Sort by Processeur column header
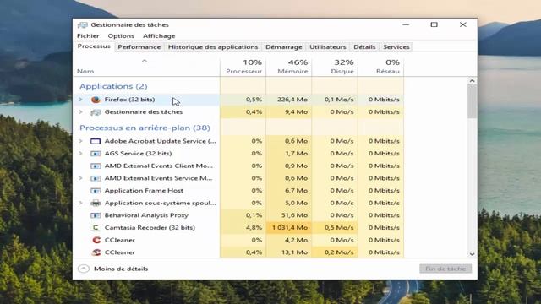Viewport: 541px width, 304px height. [x=243, y=67]
